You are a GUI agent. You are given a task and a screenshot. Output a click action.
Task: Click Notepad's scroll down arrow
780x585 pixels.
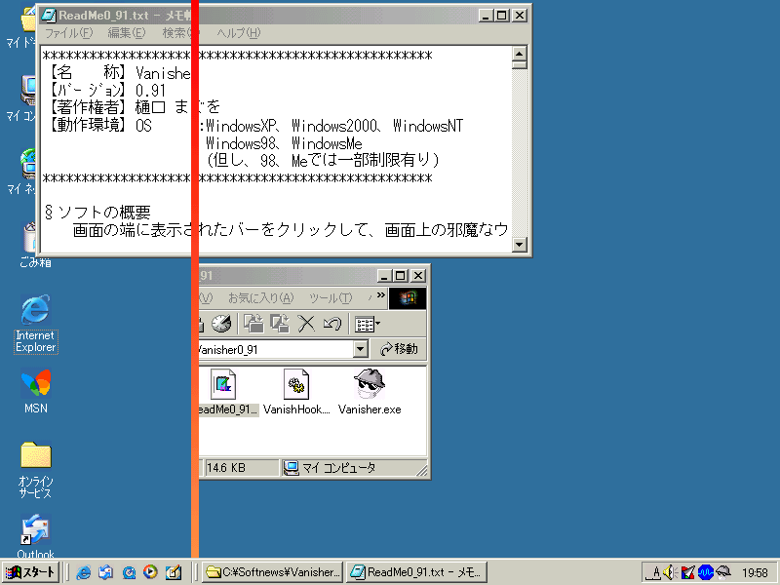click(x=520, y=245)
